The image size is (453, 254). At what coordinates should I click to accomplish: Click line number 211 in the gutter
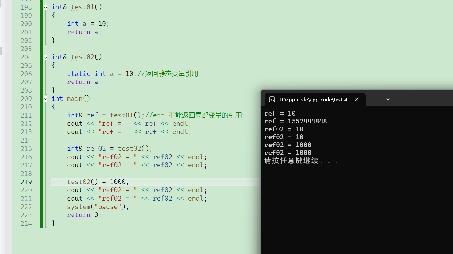click(x=26, y=115)
